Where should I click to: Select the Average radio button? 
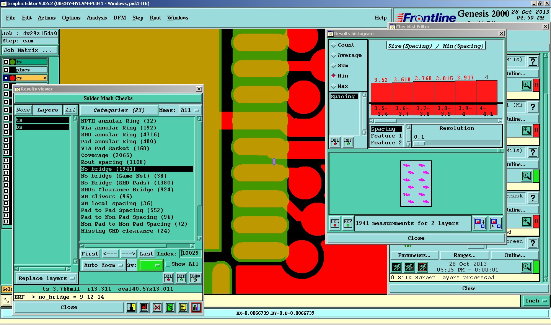click(x=334, y=55)
